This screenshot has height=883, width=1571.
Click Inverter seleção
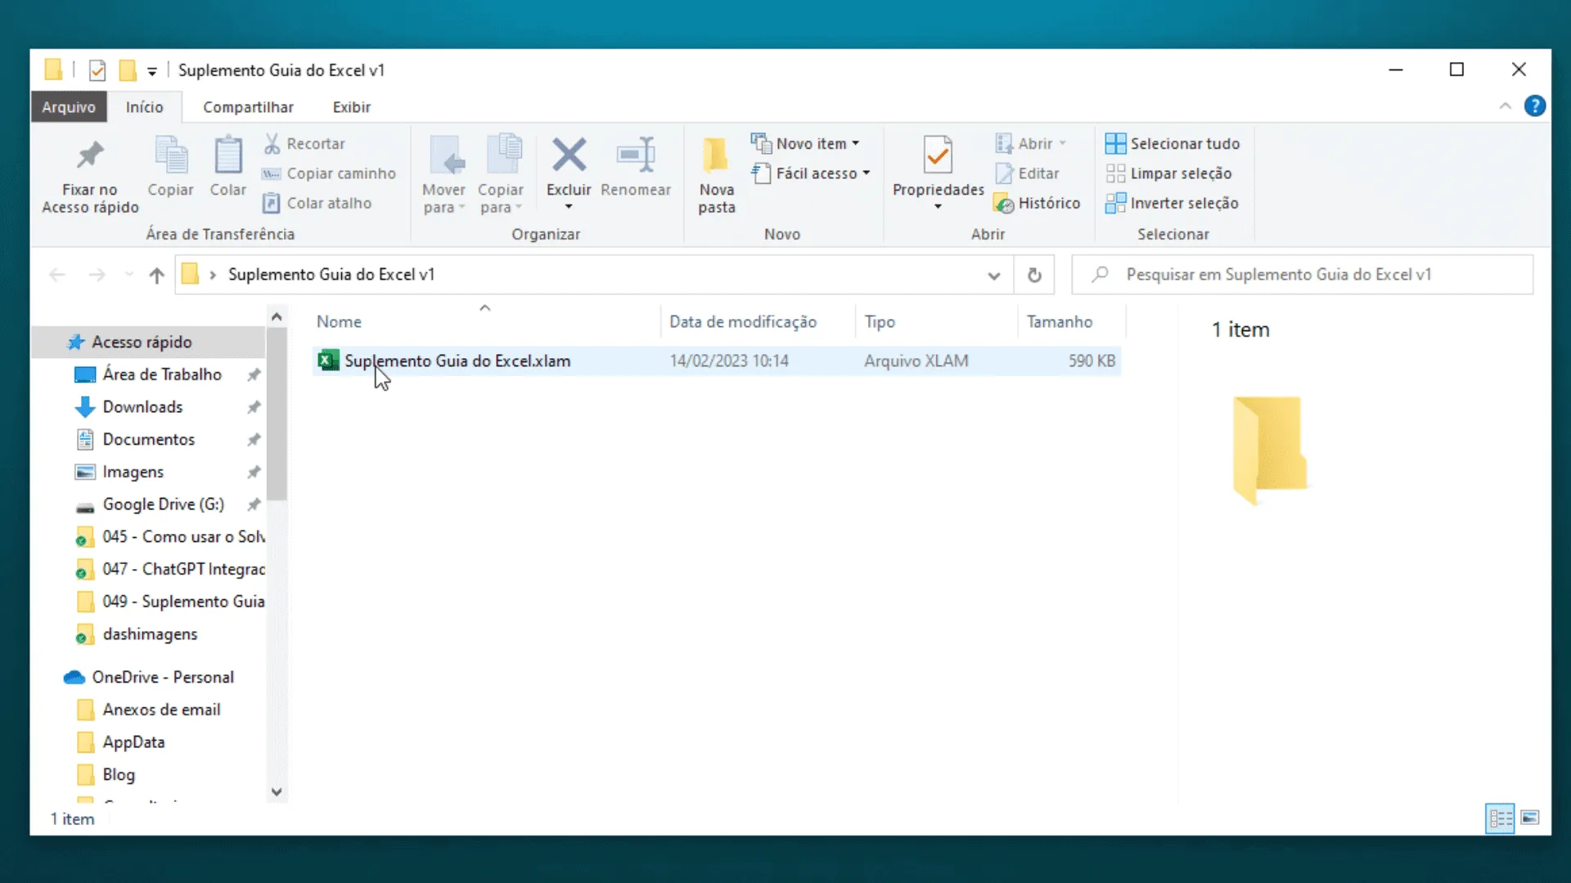[1172, 203]
